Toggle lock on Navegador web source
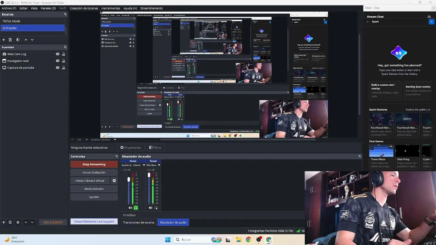Viewport: 436px width, 245px height. pos(63,61)
